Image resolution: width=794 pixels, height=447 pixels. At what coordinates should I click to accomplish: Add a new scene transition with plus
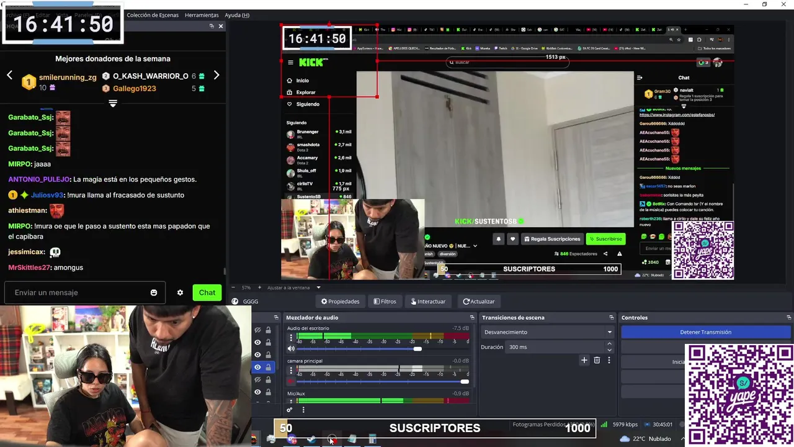[x=584, y=360]
